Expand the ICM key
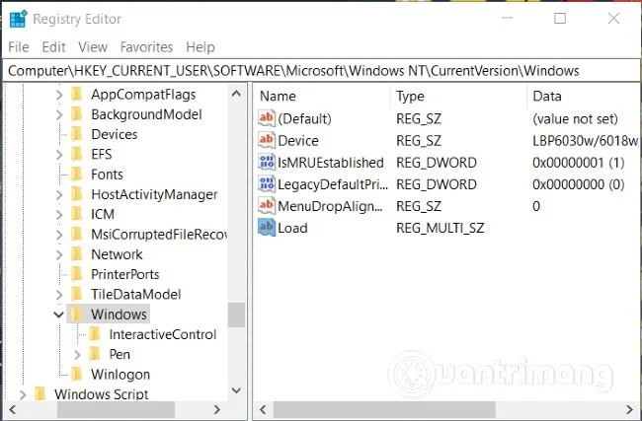 (x=59, y=215)
